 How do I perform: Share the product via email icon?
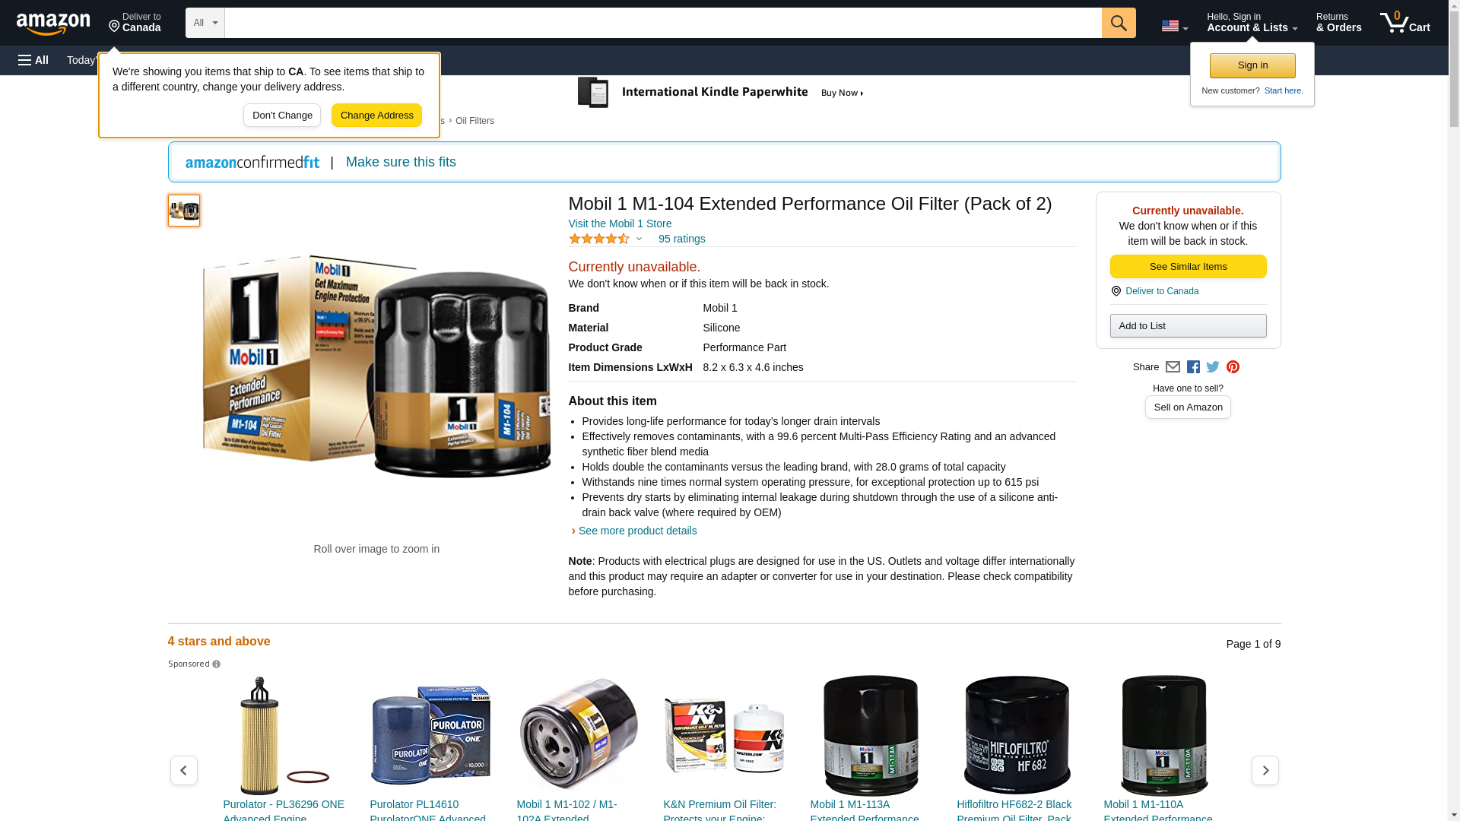pyautogui.click(x=1173, y=367)
